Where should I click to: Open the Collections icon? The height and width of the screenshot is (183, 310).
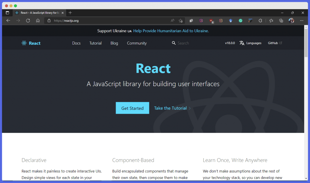point(281,21)
